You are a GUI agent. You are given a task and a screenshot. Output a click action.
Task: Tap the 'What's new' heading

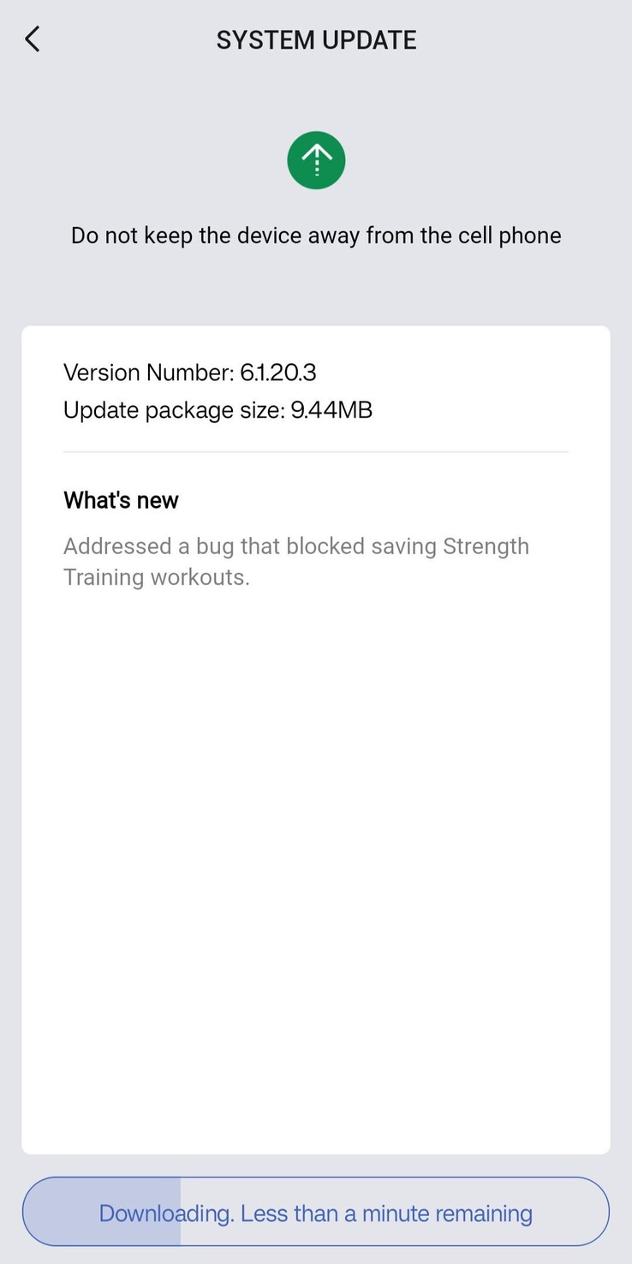(x=121, y=500)
